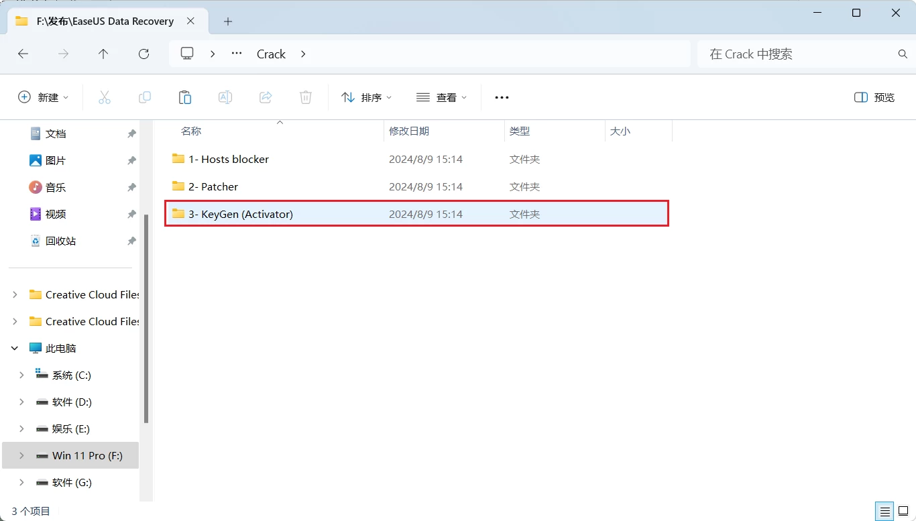The image size is (916, 521).
Task: Click the chevron after the monitor icon
Action: point(213,54)
